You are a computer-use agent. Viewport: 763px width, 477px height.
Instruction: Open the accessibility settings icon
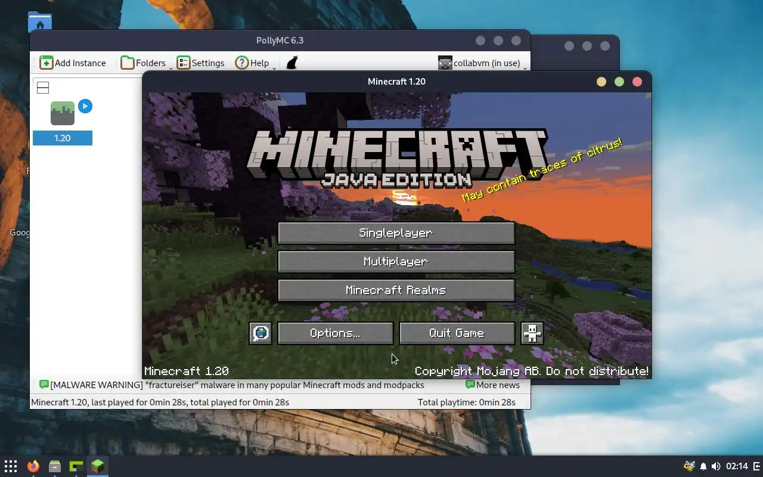(532, 333)
